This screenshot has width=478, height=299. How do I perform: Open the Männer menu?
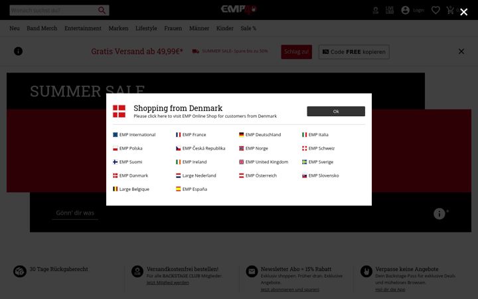(199, 29)
